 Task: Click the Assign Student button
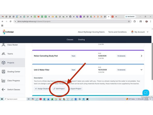tap(42, 89)
